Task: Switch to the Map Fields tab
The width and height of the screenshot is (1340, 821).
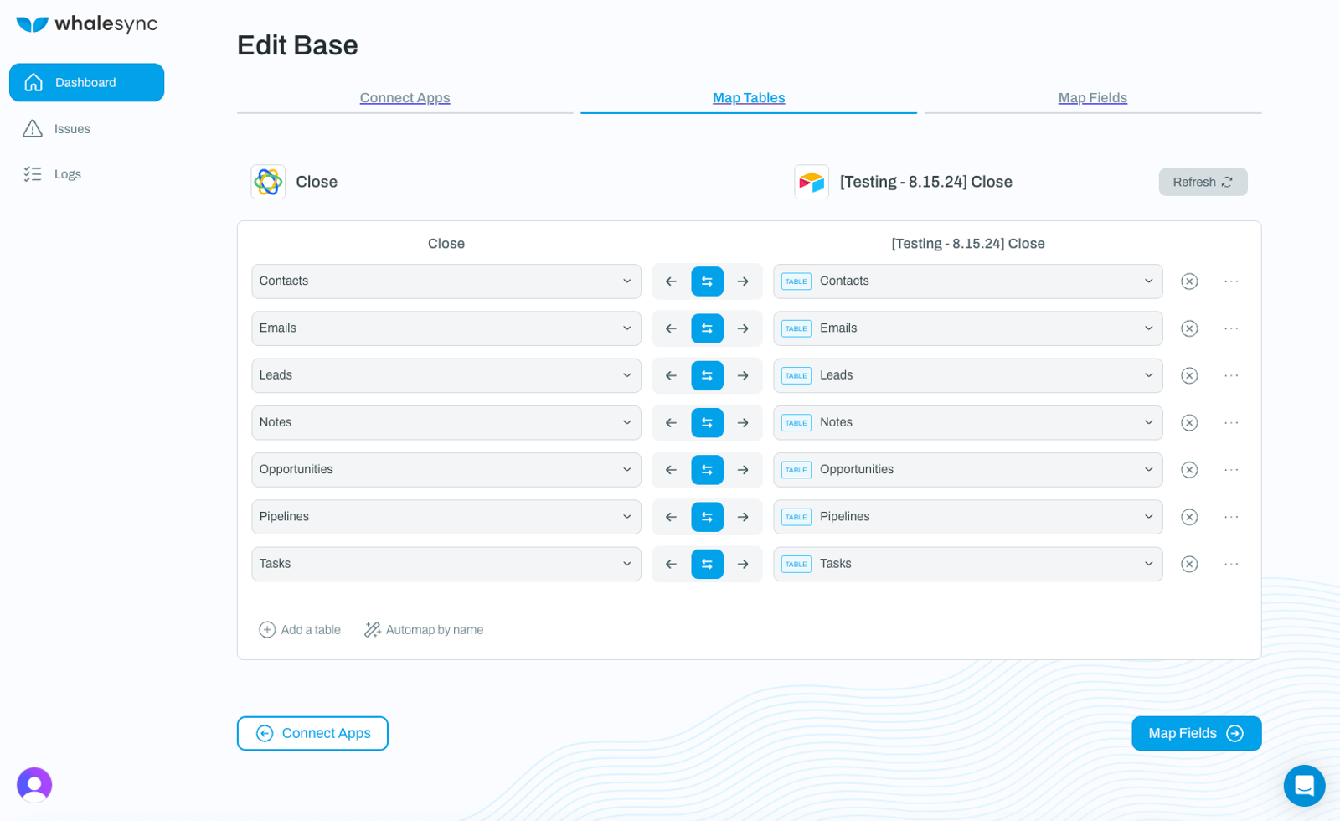Action: [x=1093, y=98]
